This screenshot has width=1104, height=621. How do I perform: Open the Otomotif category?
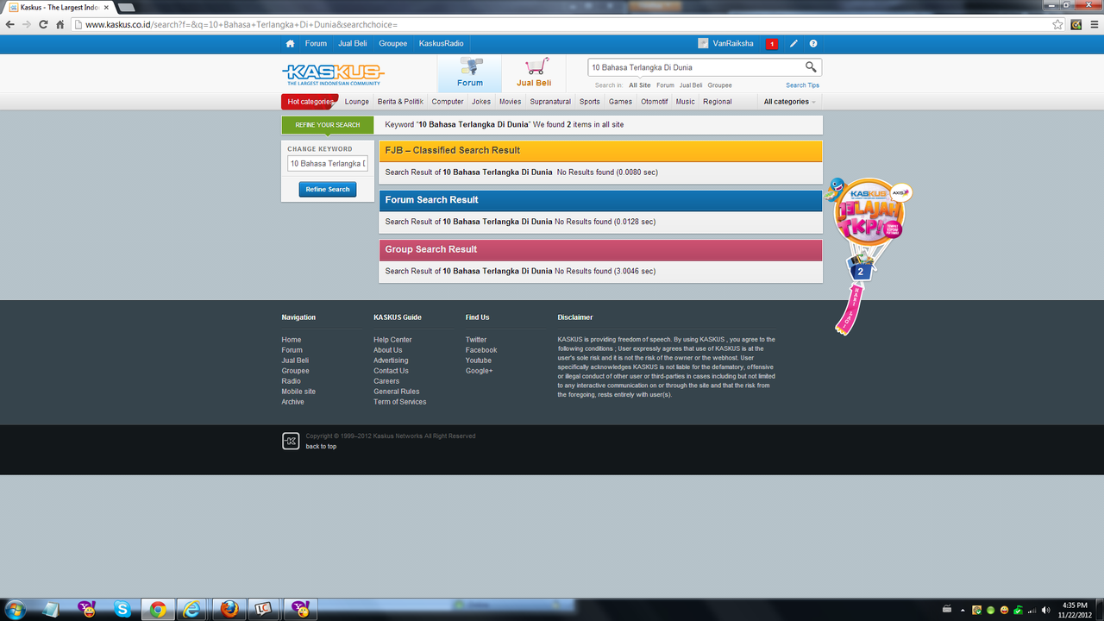point(655,102)
